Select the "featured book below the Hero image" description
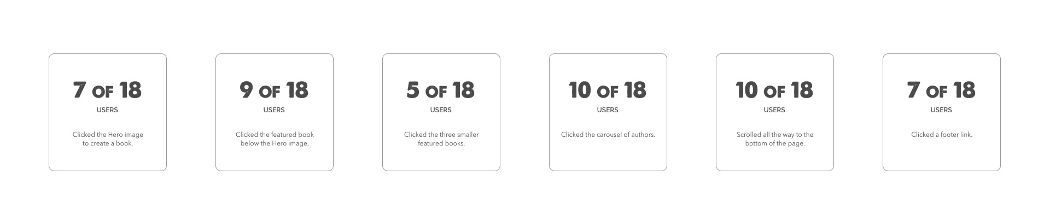Image resolution: width=1050 pixels, height=224 pixels. click(275, 139)
